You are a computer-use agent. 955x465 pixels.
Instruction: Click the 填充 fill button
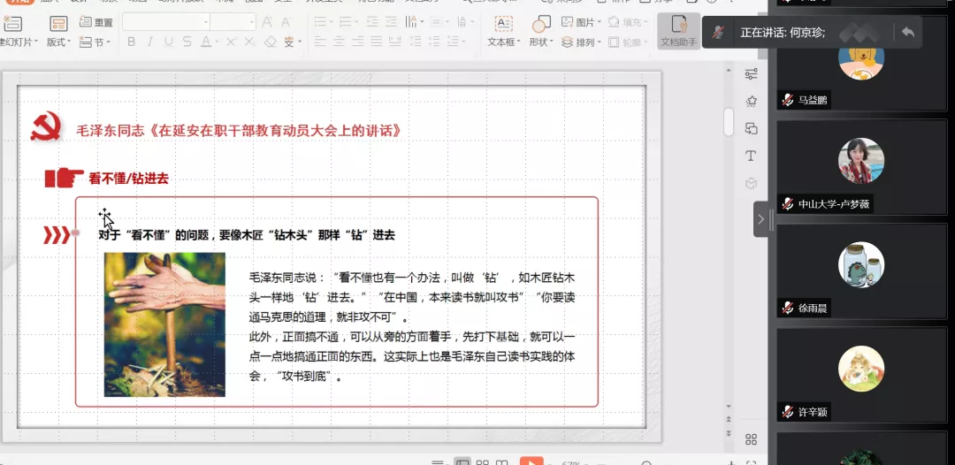(627, 22)
